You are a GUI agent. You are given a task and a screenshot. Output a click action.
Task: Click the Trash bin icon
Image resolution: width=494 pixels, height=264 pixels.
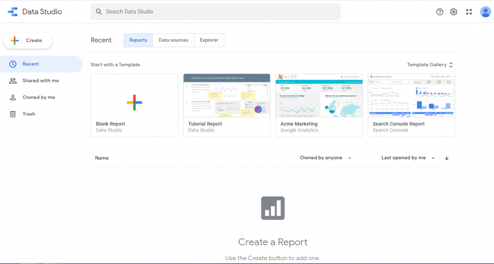click(13, 114)
